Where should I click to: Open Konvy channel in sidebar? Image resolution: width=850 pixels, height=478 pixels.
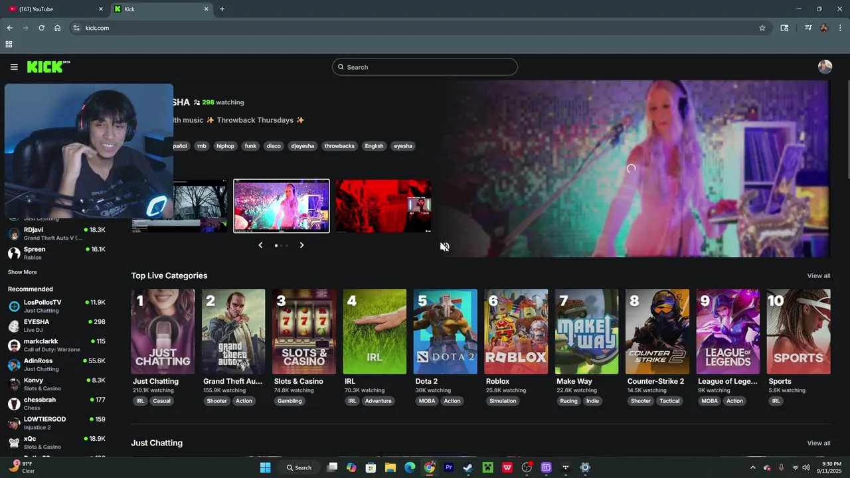coord(56,384)
